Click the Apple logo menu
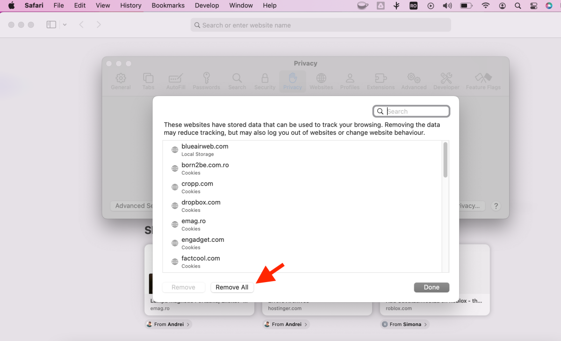Image resolution: width=561 pixels, height=341 pixels. pyautogui.click(x=12, y=6)
